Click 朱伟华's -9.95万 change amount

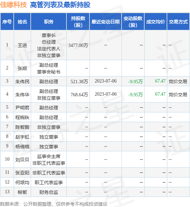(x=136, y=95)
